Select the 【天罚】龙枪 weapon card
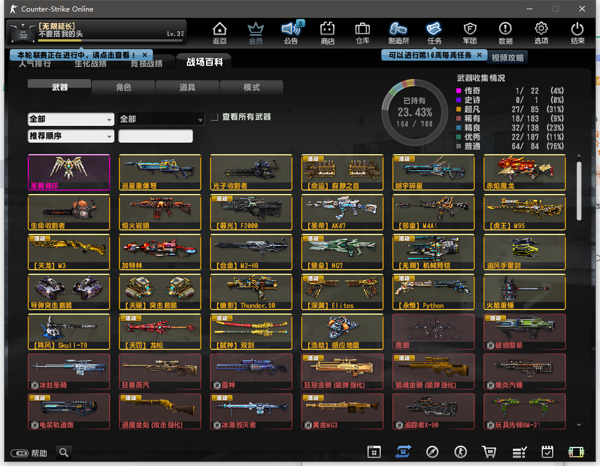Screen dimensions: 600x466 160,331
